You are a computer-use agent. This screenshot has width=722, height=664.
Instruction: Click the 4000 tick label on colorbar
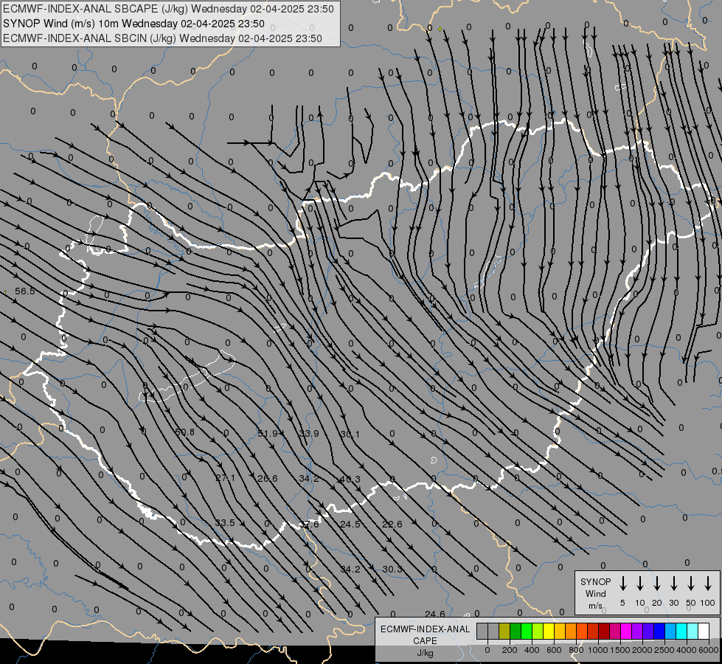click(687, 650)
